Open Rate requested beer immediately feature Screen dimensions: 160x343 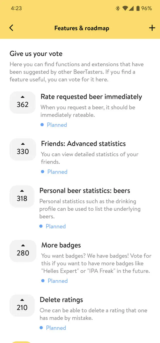coord(91,97)
